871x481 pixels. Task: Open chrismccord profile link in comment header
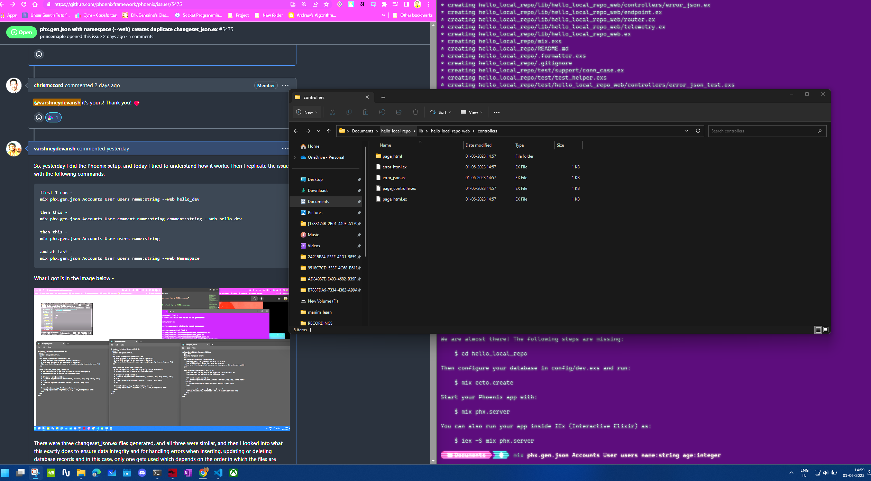pyautogui.click(x=48, y=85)
